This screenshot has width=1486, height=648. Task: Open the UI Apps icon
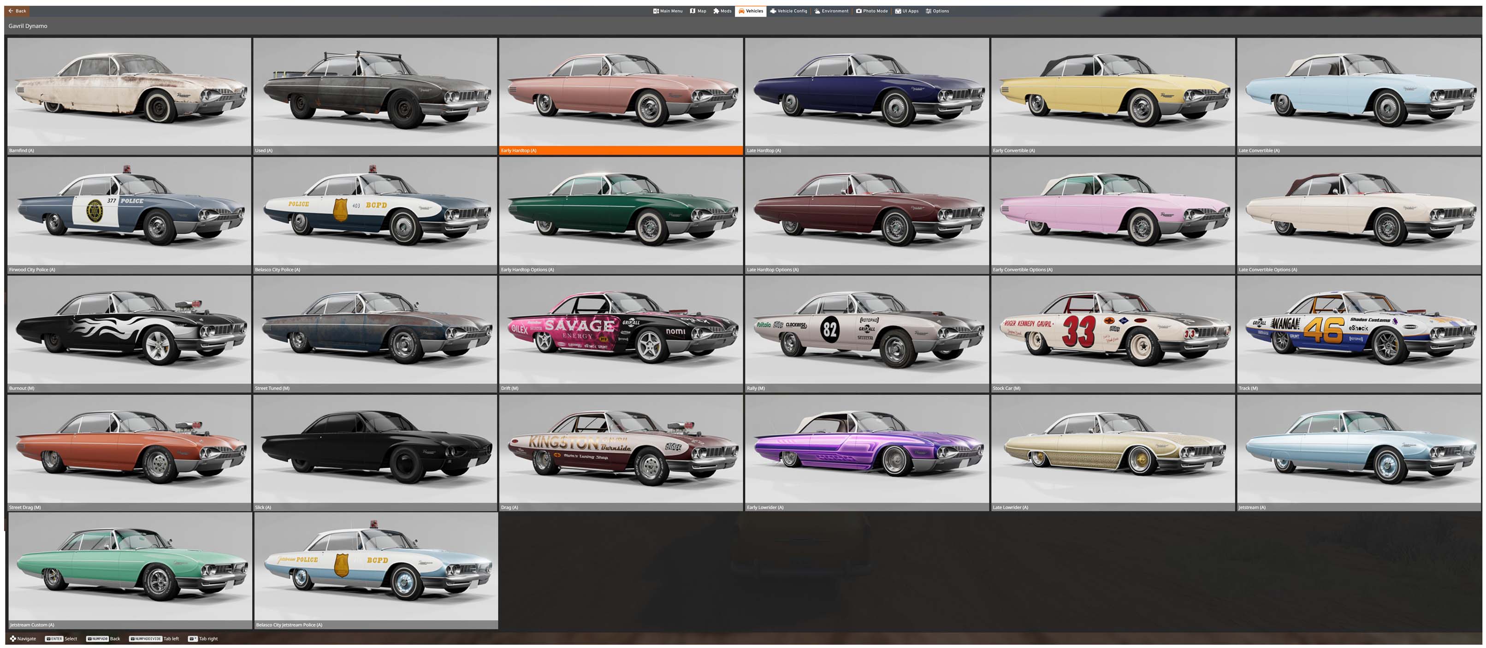(898, 11)
